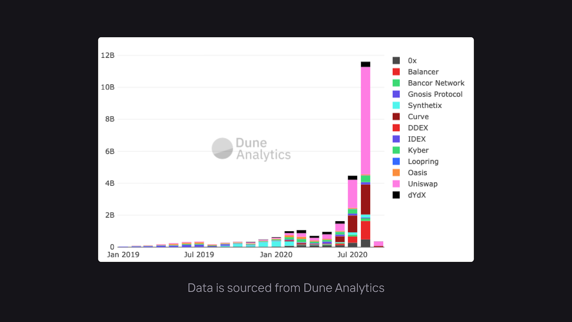Click the Gnosis Protocol purple swatch
Viewport: 572px width, 322px height.
[x=396, y=94]
